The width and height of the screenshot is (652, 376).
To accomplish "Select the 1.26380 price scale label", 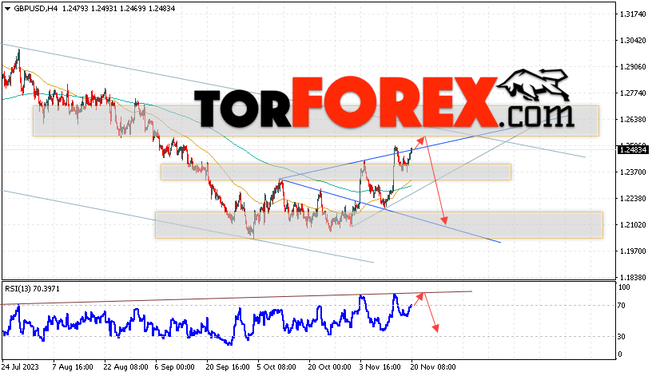I will (633, 119).
